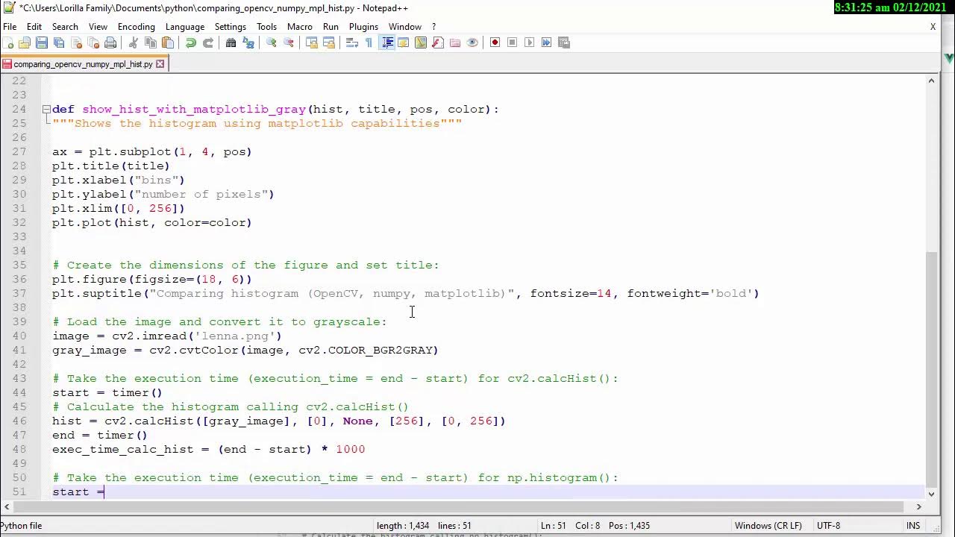Toggle Word Wrap toolbar icon
This screenshot has width=955, height=537.
click(x=352, y=43)
